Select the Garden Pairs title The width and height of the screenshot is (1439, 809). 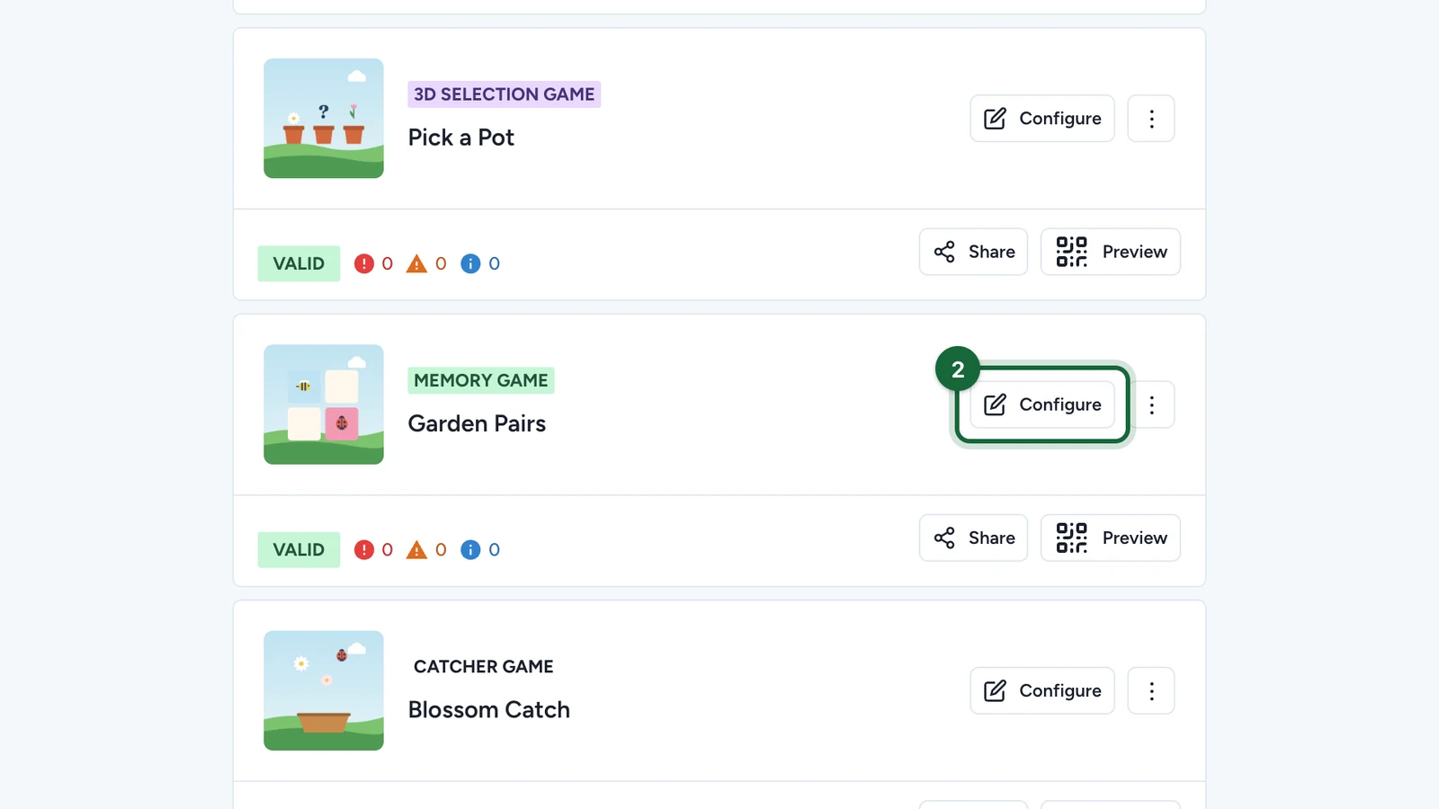[477, 423]
